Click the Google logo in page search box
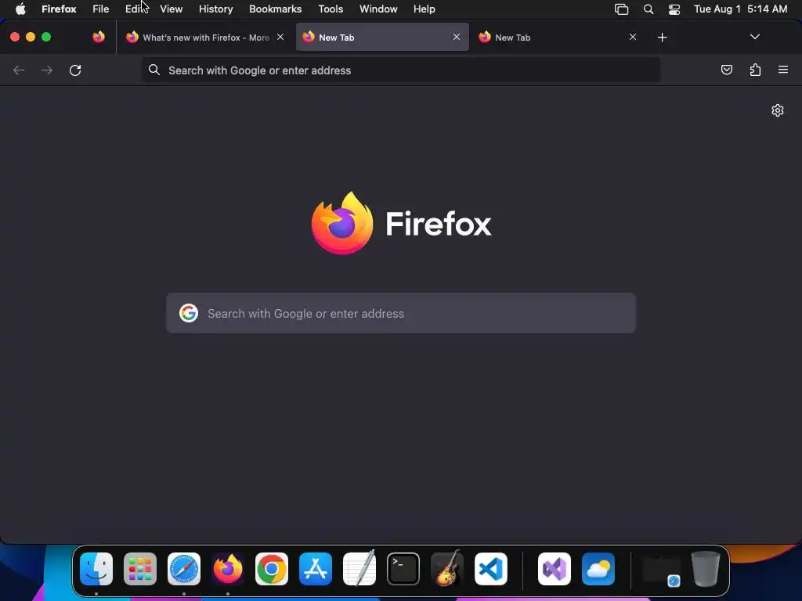 pyautogui.click(x=189, y=313)
